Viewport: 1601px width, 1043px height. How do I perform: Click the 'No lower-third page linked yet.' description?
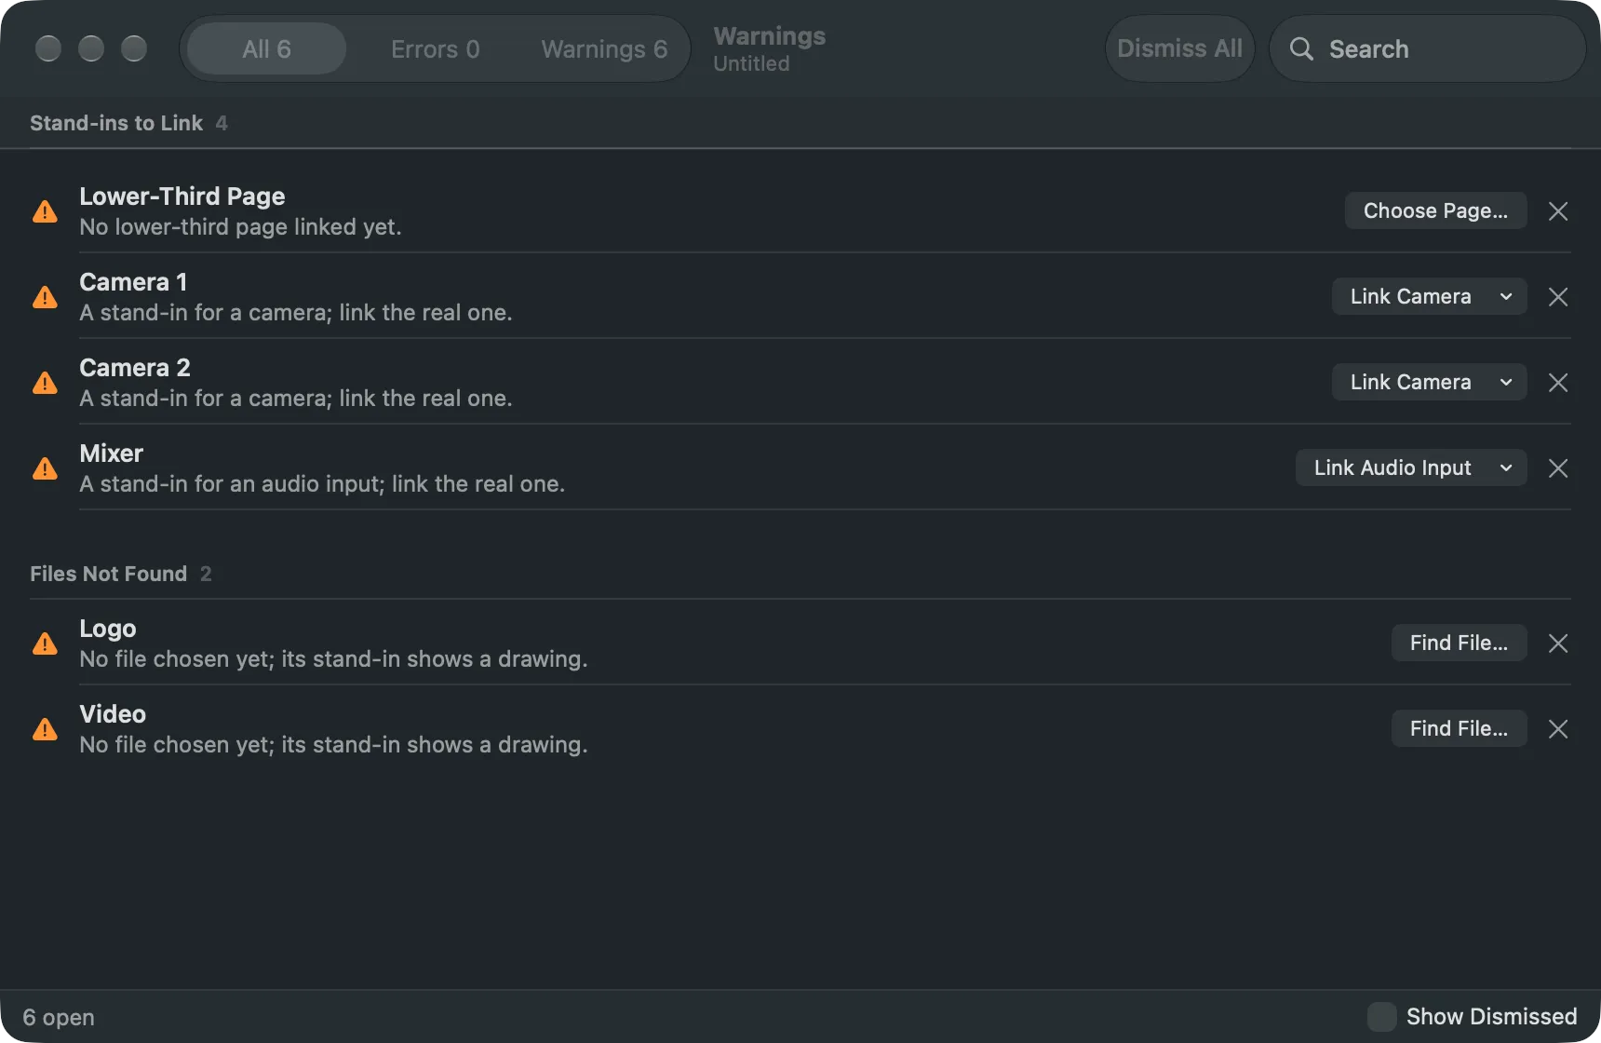240,227
